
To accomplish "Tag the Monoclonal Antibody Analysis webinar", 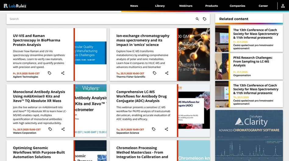I will pos(50,129).
